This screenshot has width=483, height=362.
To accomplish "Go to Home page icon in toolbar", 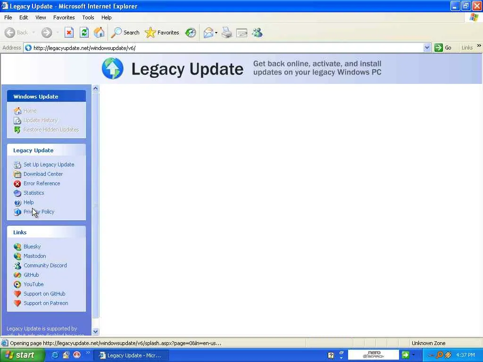I will (x=99, y=33).
